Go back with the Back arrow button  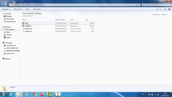[x=2, y=5]
